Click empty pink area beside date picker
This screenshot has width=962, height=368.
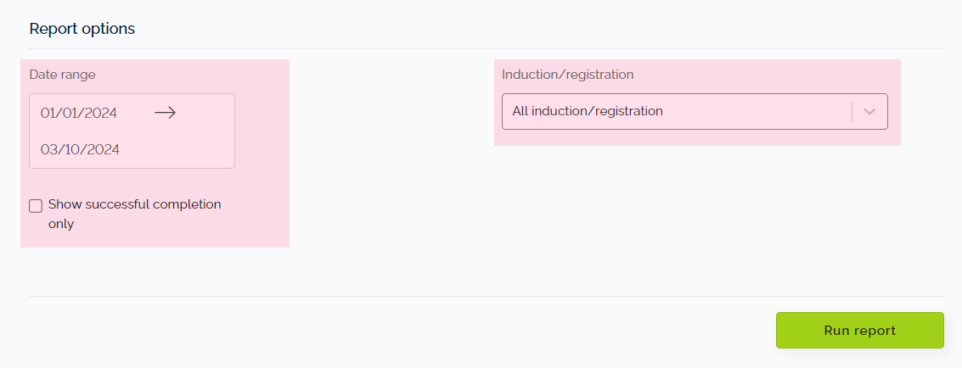262,131
